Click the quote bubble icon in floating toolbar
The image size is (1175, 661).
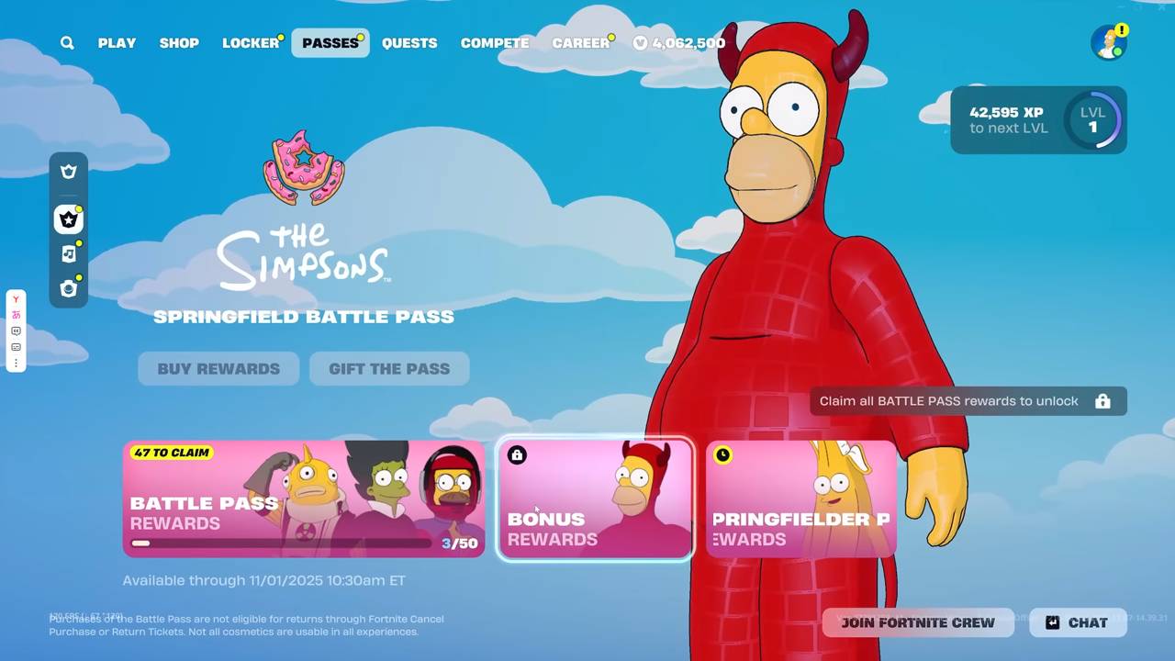tap(16, 331)
